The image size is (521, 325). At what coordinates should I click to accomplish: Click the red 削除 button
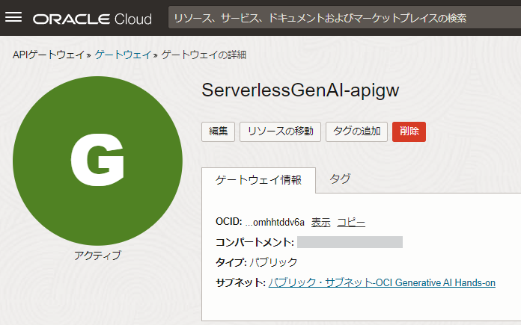409,131
